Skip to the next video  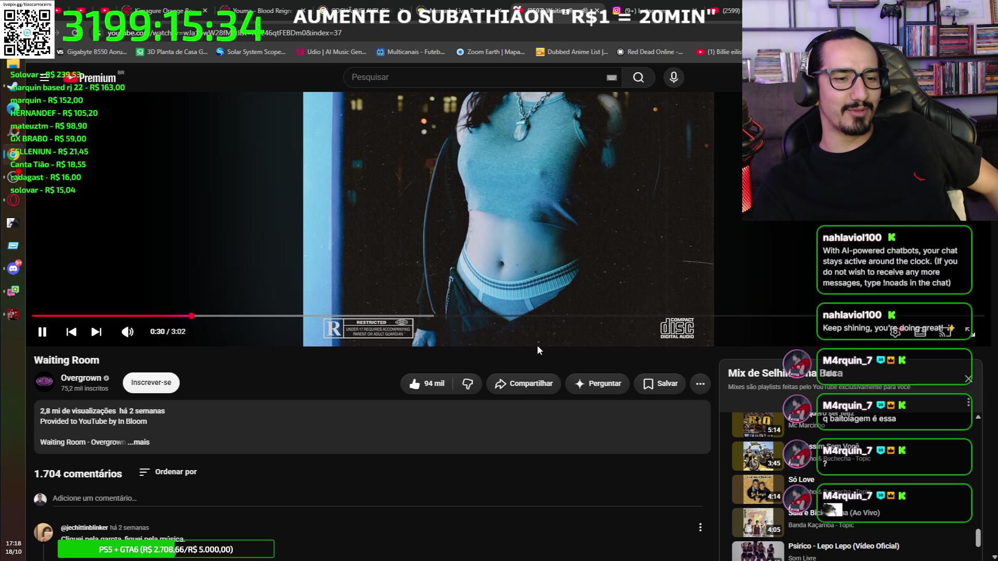tap(96, 332)
